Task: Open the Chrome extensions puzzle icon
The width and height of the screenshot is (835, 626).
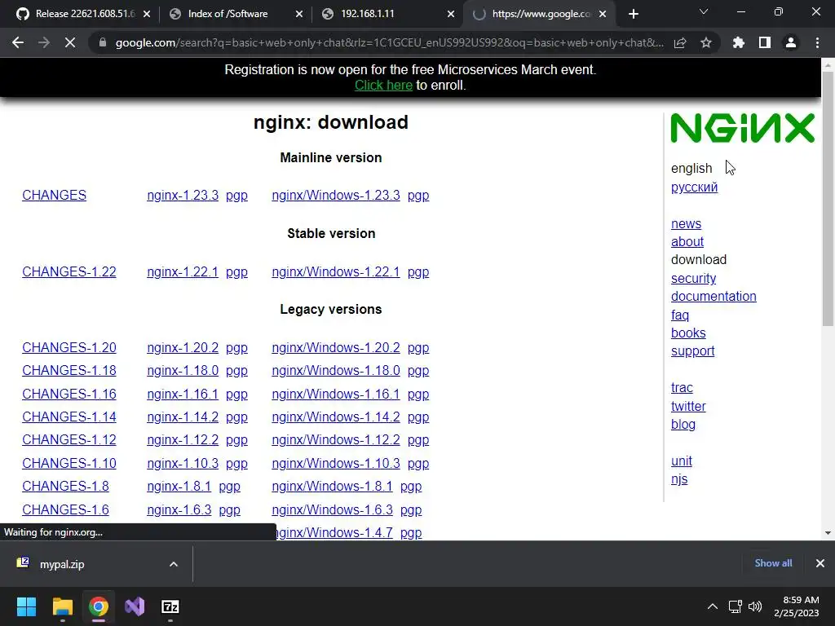Action: click(x=739, y=42)
